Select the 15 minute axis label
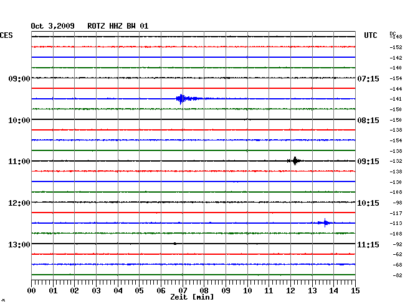Viewport: 405px width, 307px height. tap(355, 291)
